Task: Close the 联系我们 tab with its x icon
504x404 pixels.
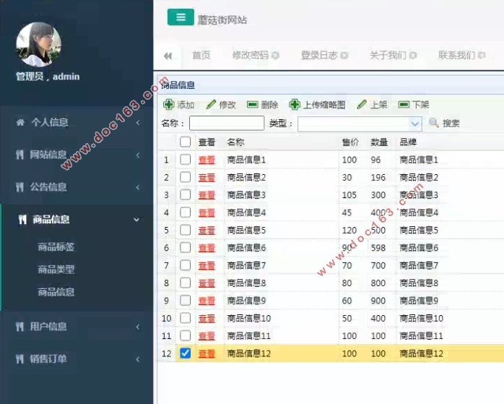Action: pos(482,56)
